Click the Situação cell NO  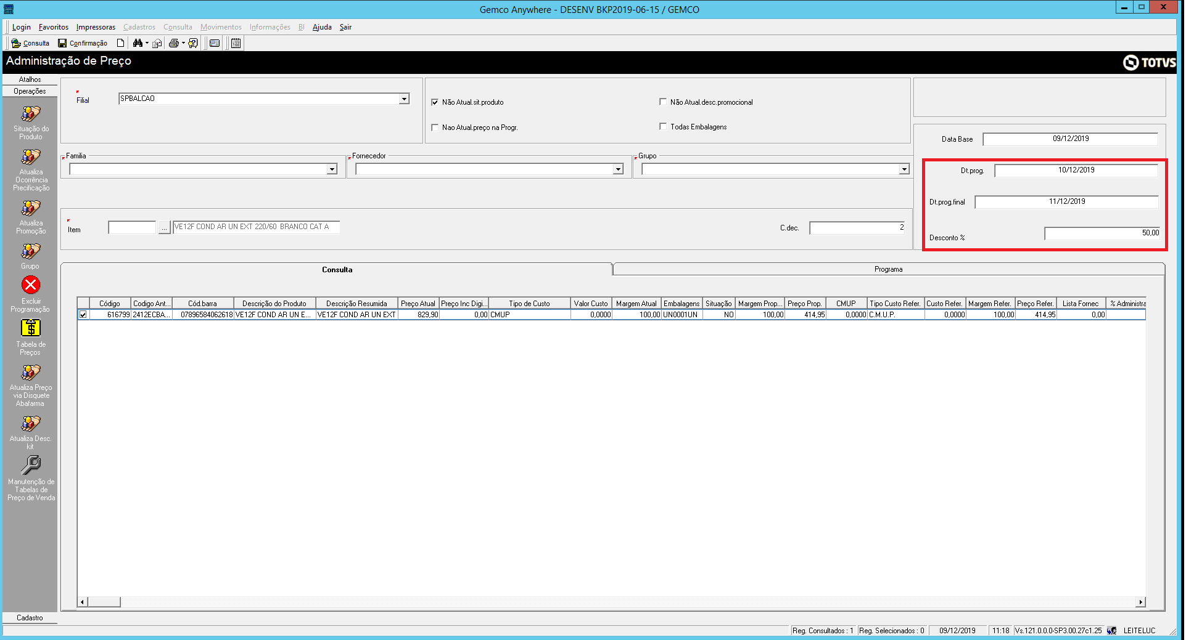click(719, 315)
